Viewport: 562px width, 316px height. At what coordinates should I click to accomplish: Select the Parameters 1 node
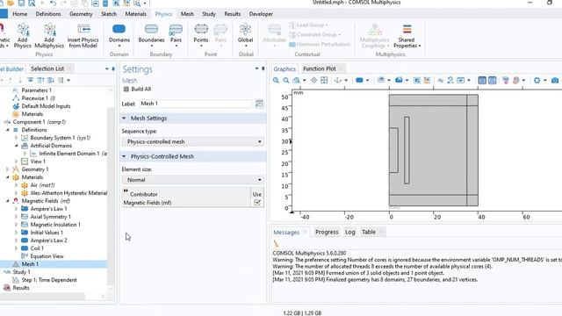[x=36, y=90]
